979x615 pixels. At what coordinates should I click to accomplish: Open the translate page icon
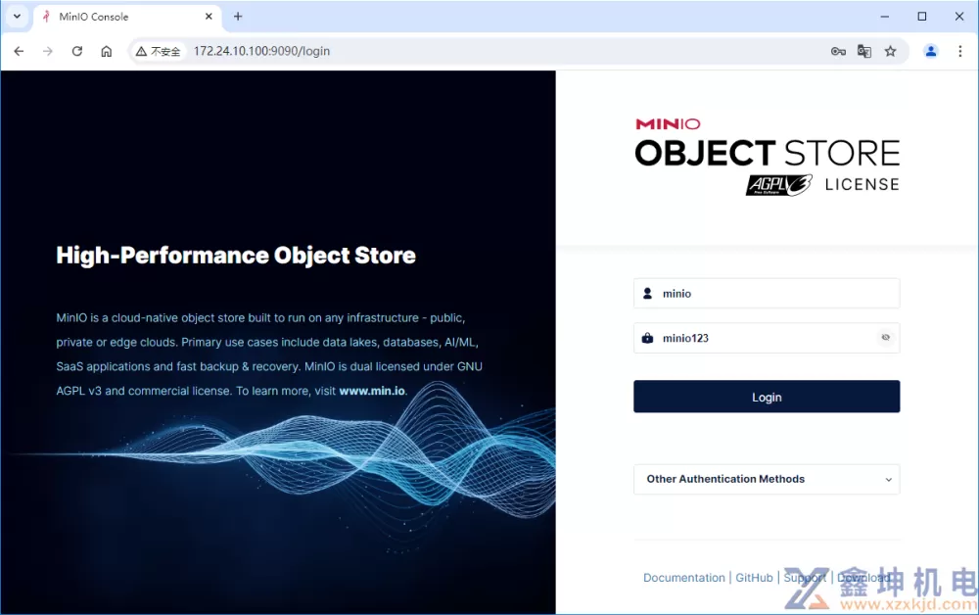(864, 51)
